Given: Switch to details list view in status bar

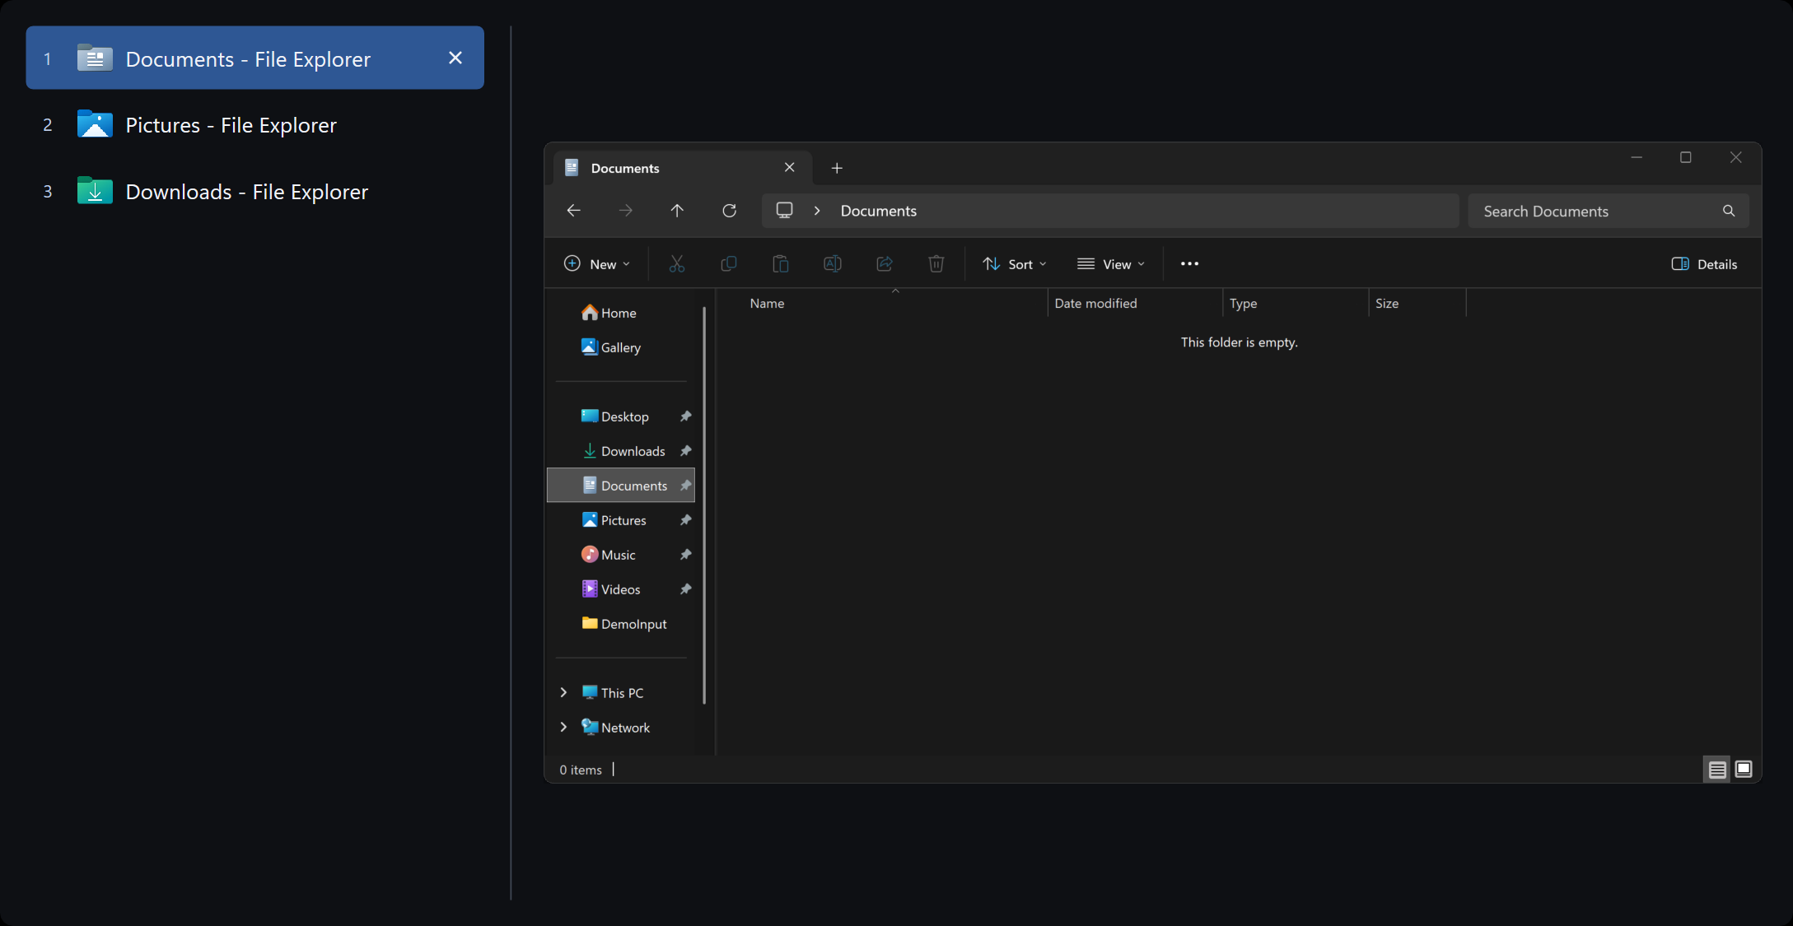Looking at the screenshot, I should click(1717, 770).
